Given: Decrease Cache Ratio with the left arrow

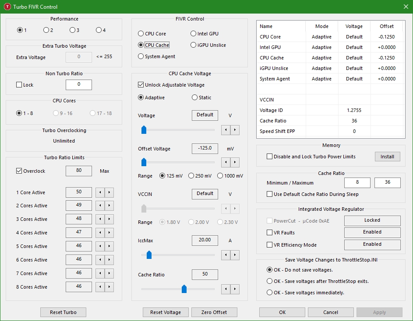Looking at the screenshot, I should pos(226,289).
